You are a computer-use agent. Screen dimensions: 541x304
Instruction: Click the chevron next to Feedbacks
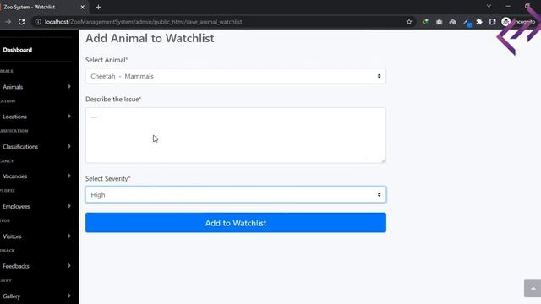(69, 265)
